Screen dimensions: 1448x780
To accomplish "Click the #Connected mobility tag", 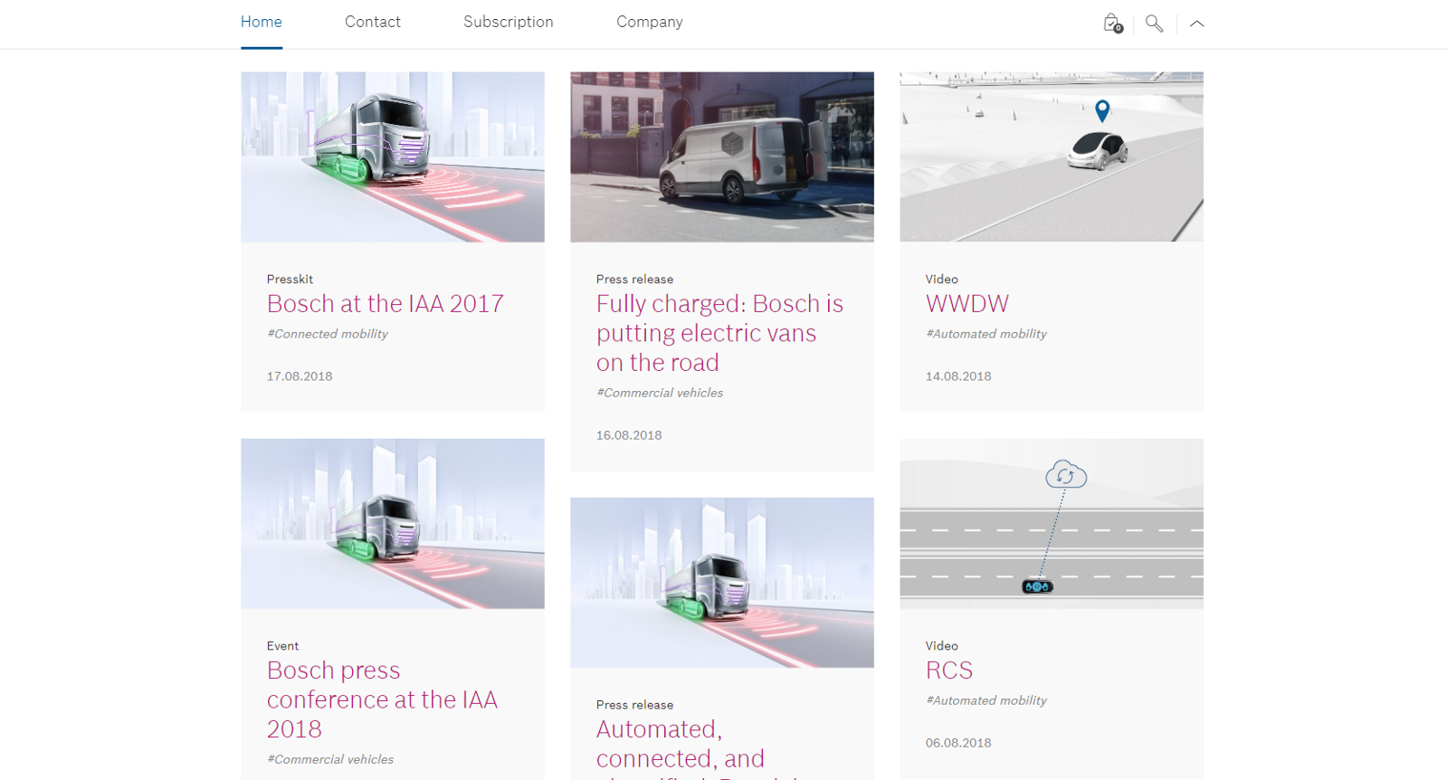I will pos(328,334).
